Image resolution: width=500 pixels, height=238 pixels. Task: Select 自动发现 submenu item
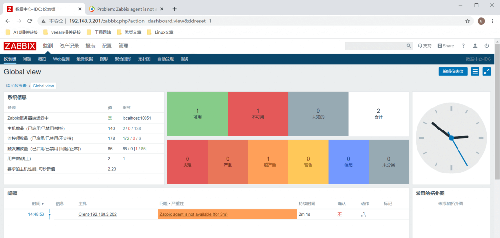click(166, 59)
